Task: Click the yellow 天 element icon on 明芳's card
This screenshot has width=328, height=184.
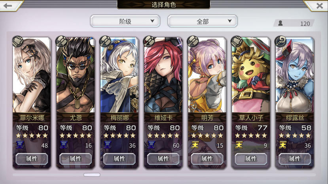Action: [195, 145]
